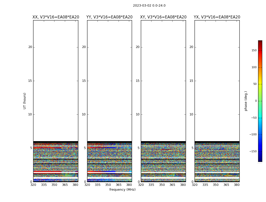Click the 350 MHz tick under YX panel
This screenshot has height=202, width=266.
[216, 185]
